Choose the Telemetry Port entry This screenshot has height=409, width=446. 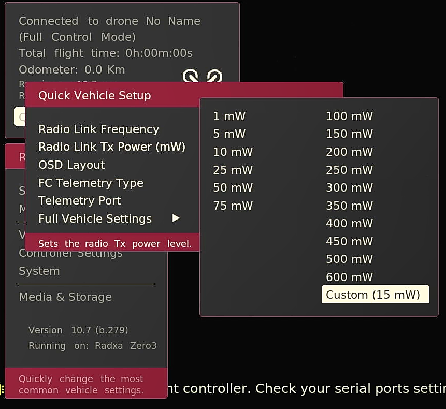(x=79, y=200)
